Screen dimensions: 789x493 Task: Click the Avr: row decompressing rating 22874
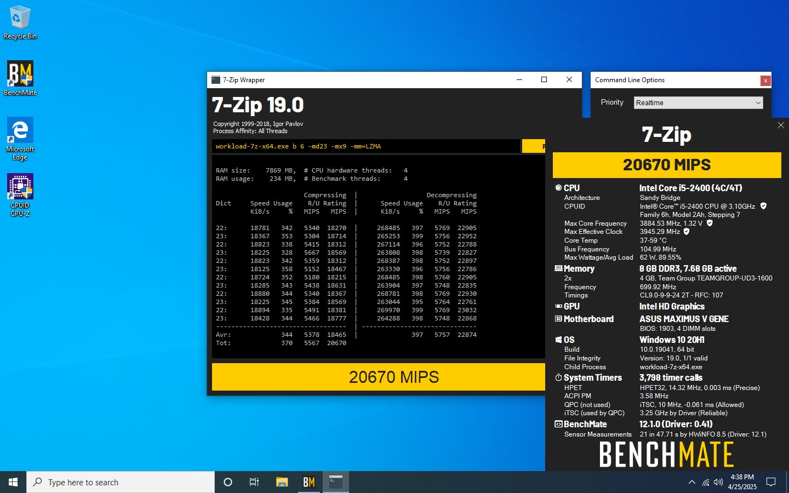(x=467, y=335)
